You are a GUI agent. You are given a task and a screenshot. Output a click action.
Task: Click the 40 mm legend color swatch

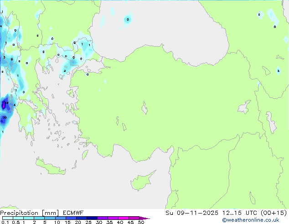pos(123,218)
